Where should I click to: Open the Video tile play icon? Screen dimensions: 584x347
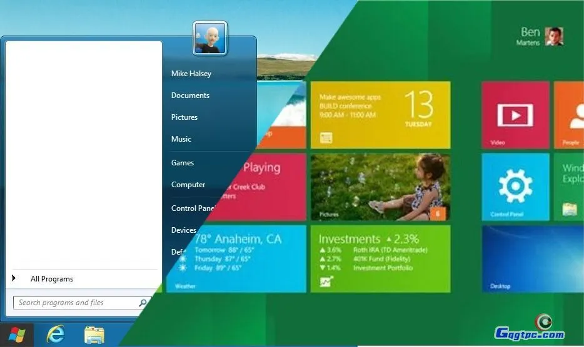(x=515, y=115)
